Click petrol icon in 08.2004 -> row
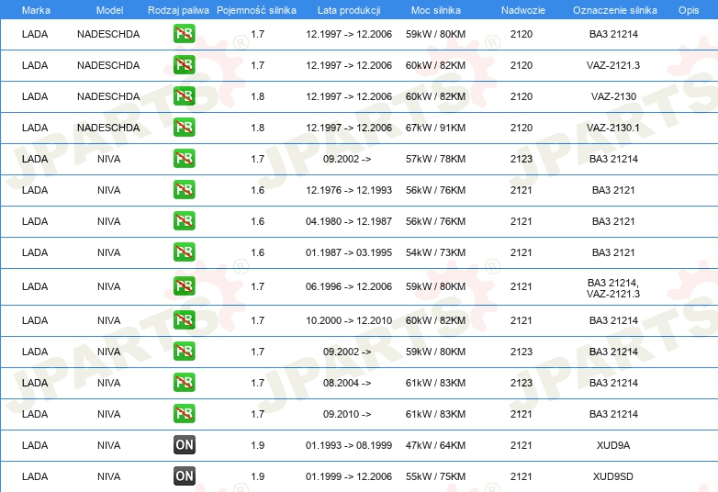 pyautogui.click(x=184, y=382)
